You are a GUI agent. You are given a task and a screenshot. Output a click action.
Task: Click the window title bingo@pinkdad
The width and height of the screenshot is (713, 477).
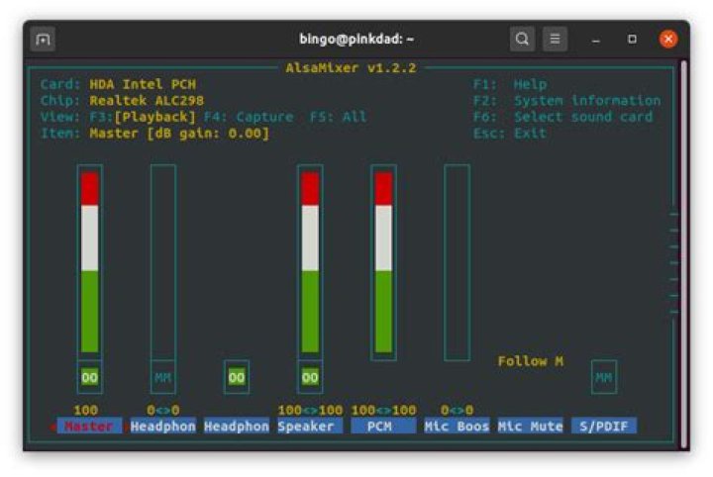pos(356,39)
